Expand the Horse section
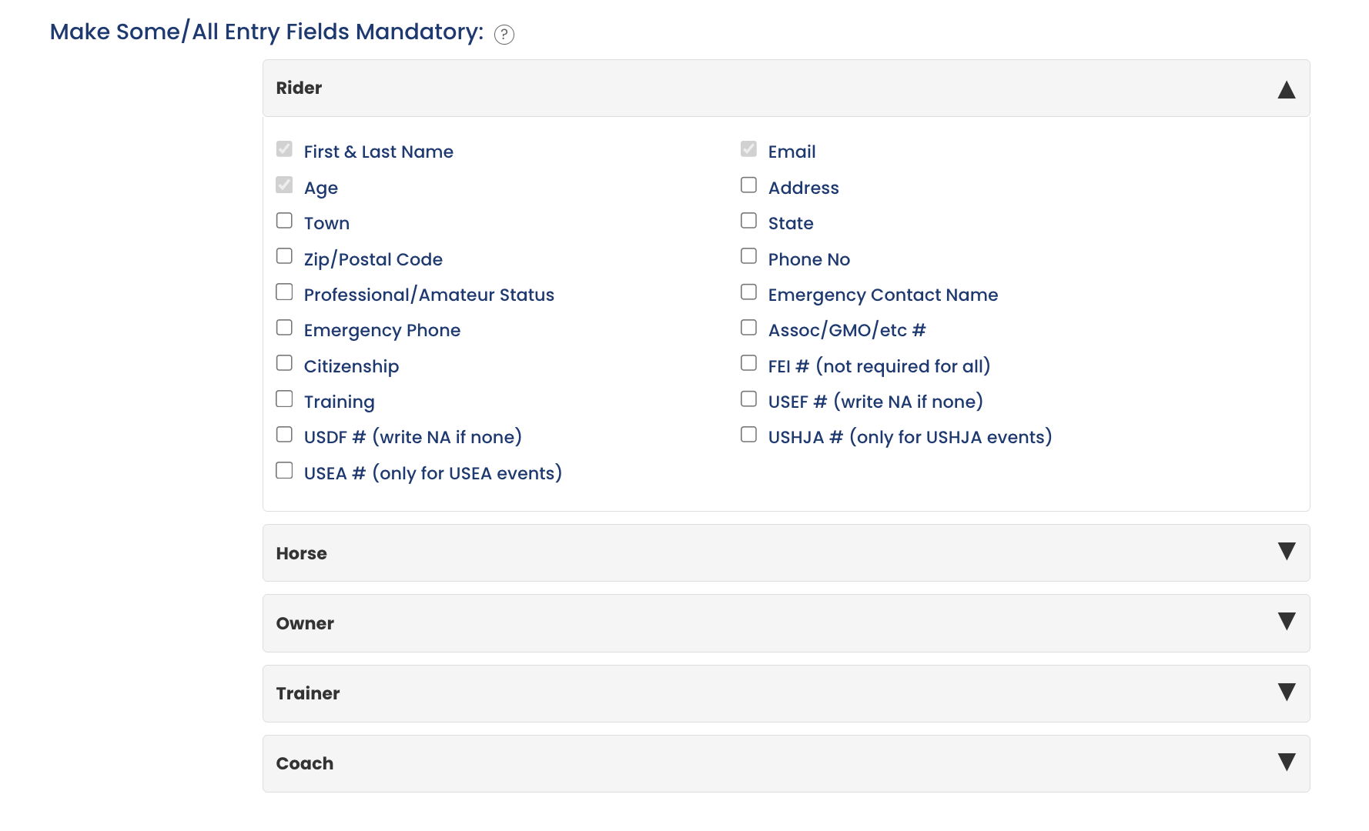The image size is (1369, 831). click(1286, 552)
